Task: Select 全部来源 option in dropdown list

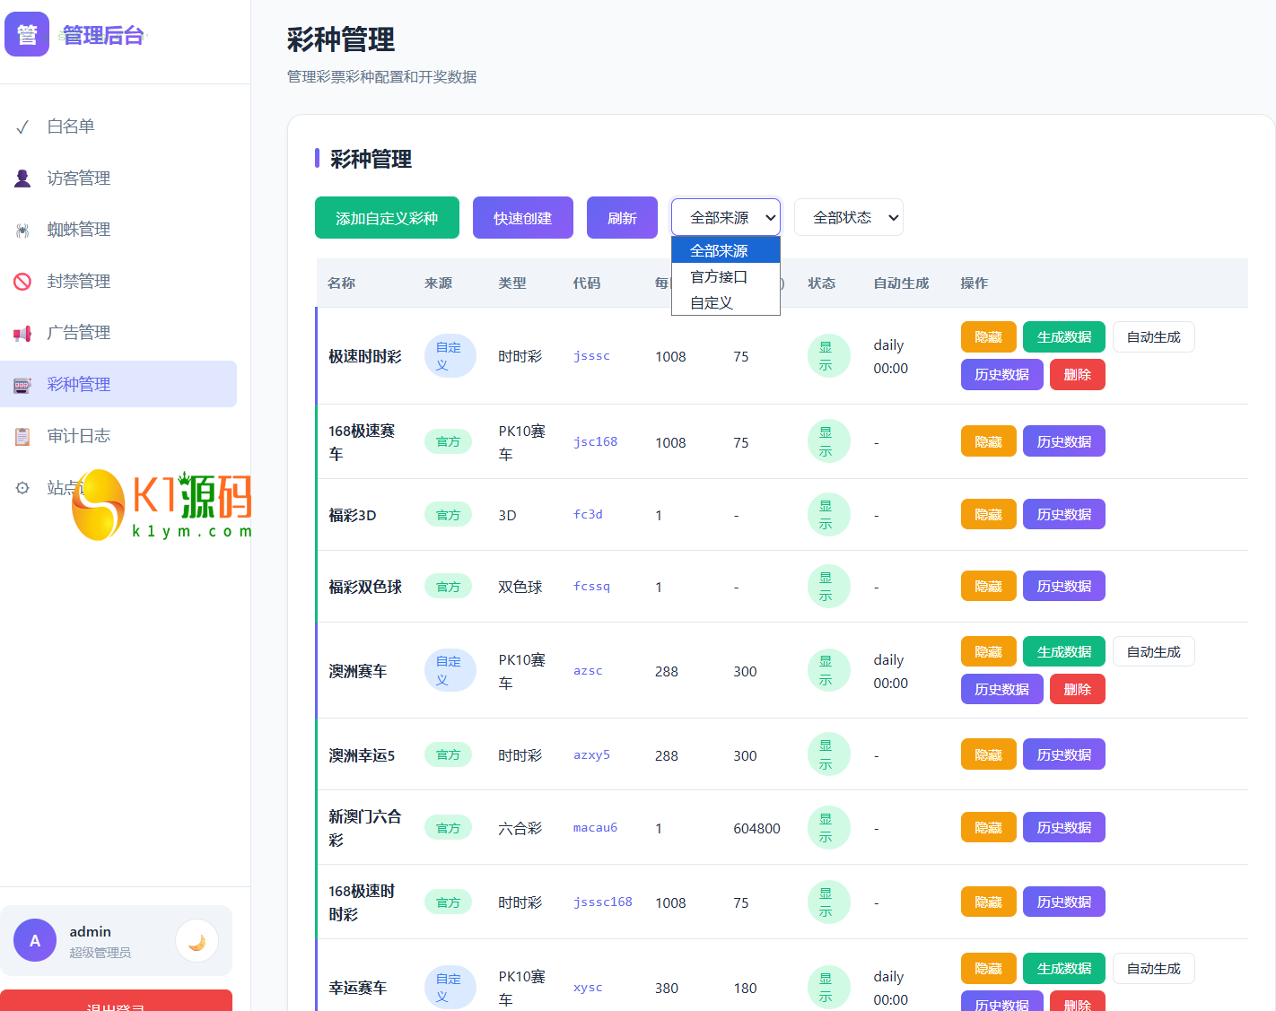Action: 726,250
